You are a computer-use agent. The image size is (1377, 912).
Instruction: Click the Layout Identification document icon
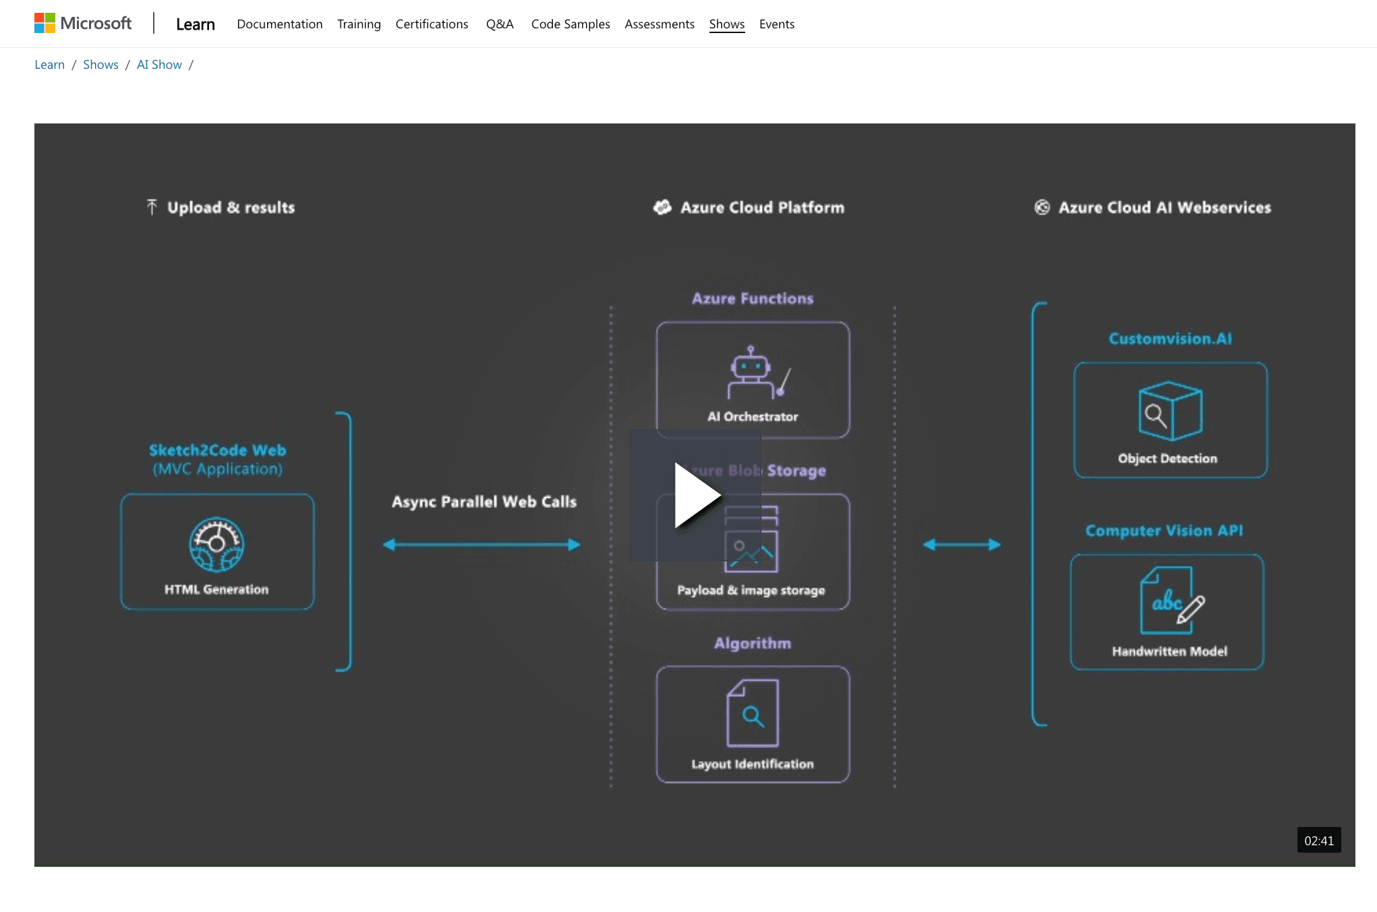[x=753, y=713]
